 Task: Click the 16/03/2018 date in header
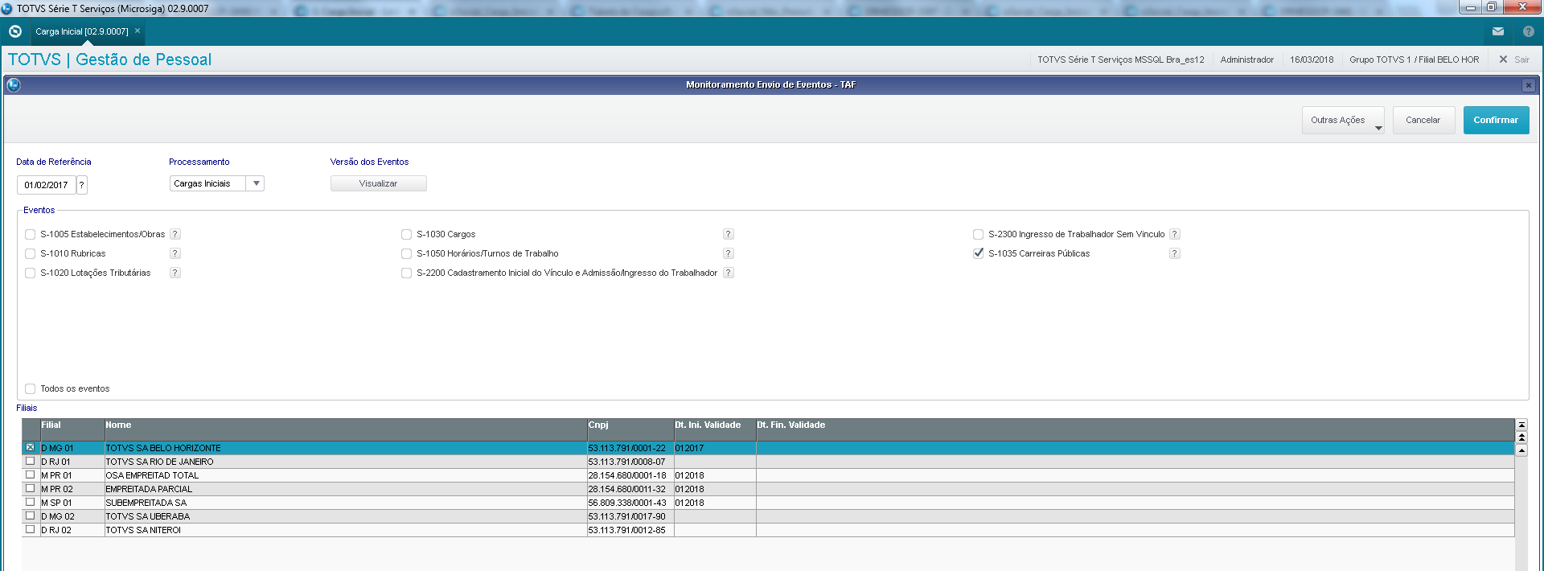[1312, 60]
